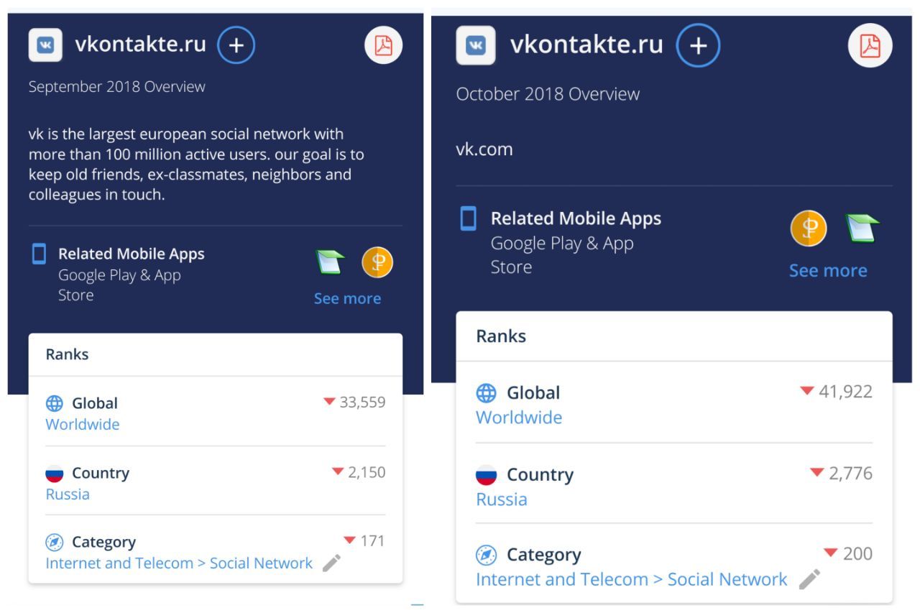The height and width of the screenshot is (613, 920).
Task: Click See more in October panel
Action: click(x=828, y=271)
